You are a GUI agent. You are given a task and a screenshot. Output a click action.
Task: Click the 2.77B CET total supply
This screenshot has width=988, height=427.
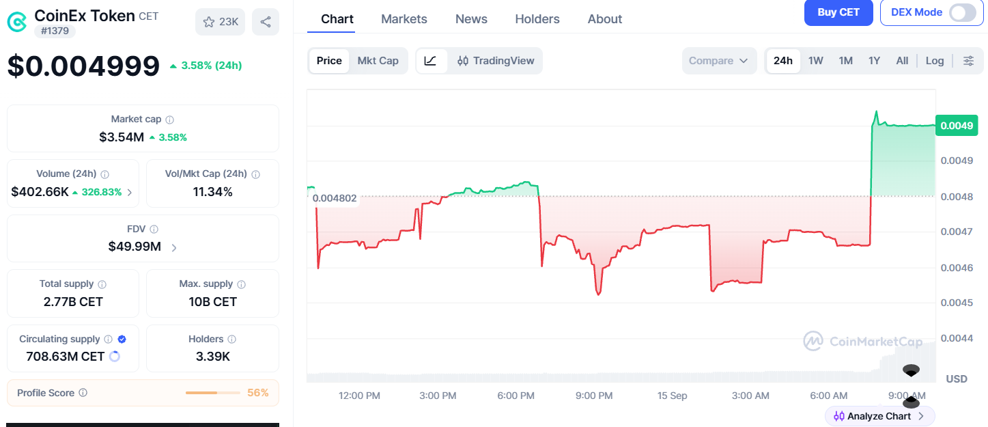tap(73, 302)
